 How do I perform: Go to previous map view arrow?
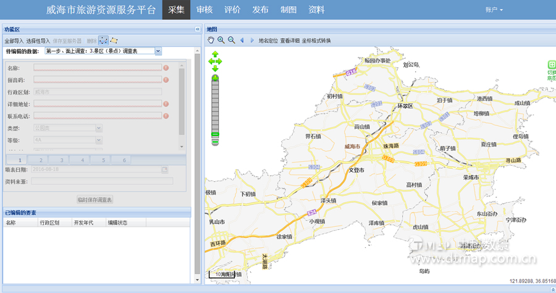click(x=242, y=40)
